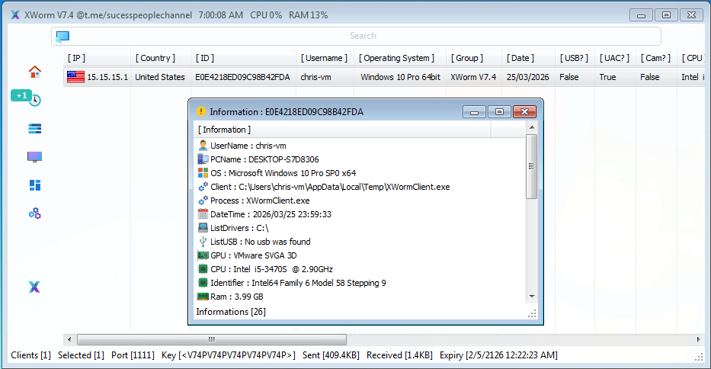Screen dimensions: 711x369
Task: Click Selected [1] in status bar
Action: [x=82, y=355]
